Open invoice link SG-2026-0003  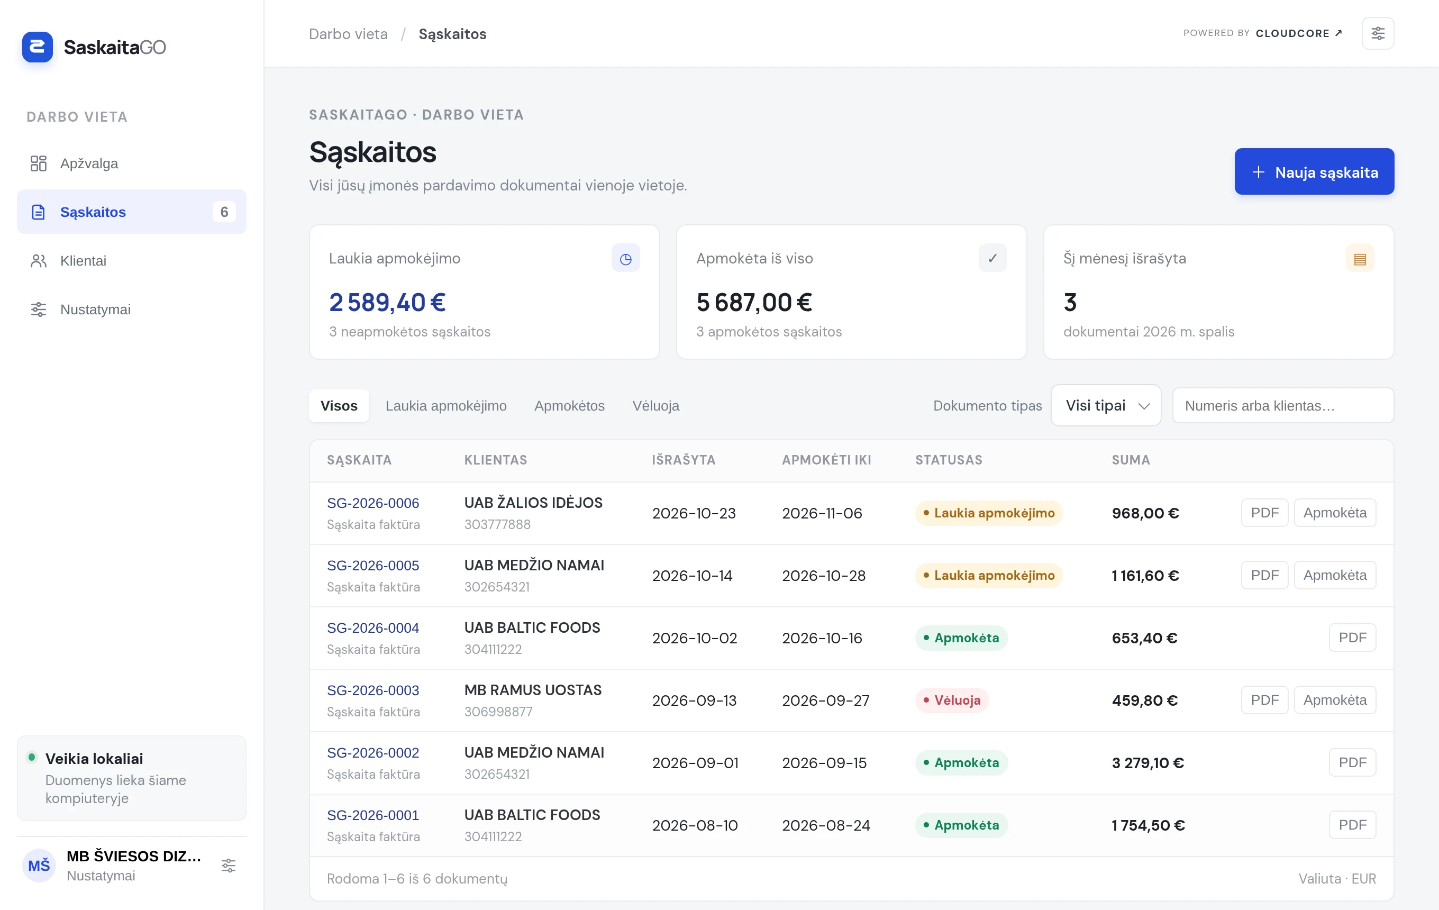click(x=373, y=690)
